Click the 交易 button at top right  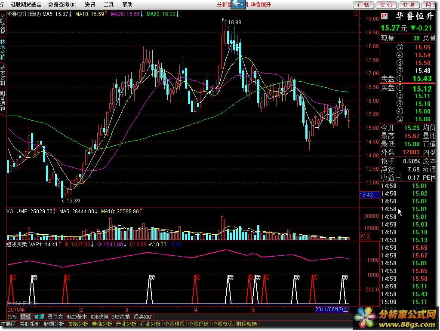[409, 5]
